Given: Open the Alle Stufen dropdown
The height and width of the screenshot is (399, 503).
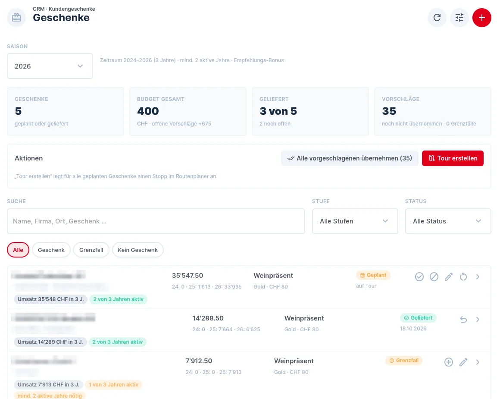Looking at the screenshot, I should click(x=355, y=221).
